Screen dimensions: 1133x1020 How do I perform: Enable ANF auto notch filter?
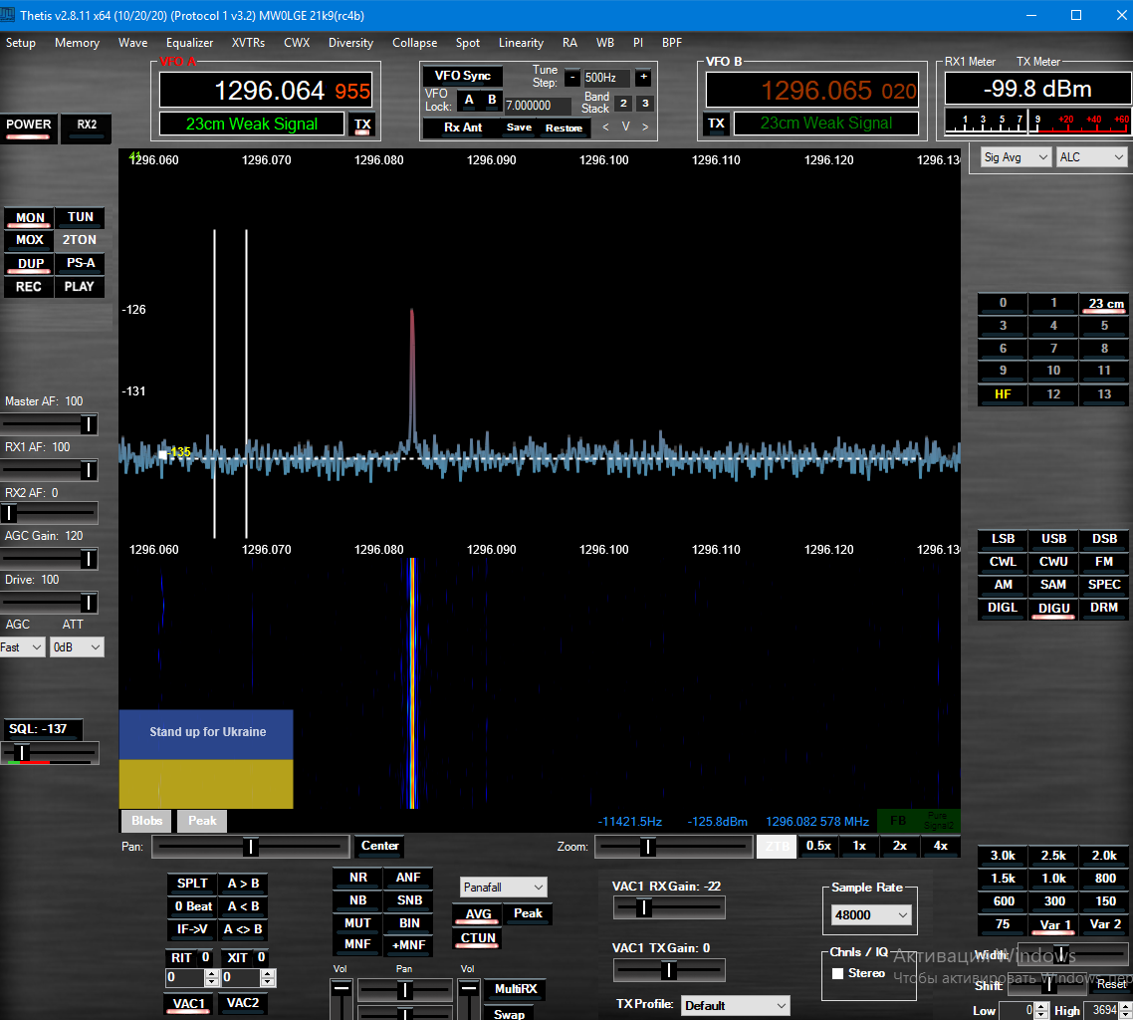pos(408,878)
